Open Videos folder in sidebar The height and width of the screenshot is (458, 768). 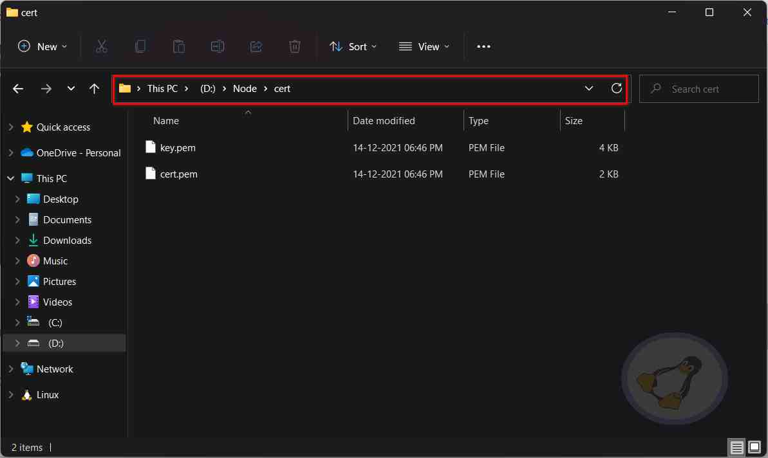point(57,302)
